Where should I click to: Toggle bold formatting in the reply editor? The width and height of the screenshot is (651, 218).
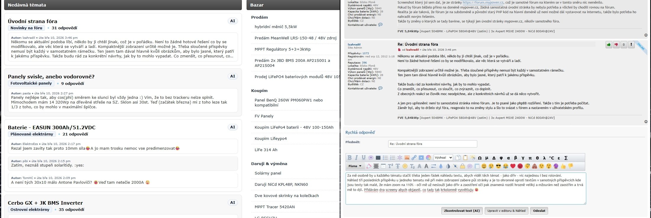click(x=349, y=158)
